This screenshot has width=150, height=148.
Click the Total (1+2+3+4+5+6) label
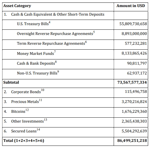pyautogui.click(x=24, y=141)
